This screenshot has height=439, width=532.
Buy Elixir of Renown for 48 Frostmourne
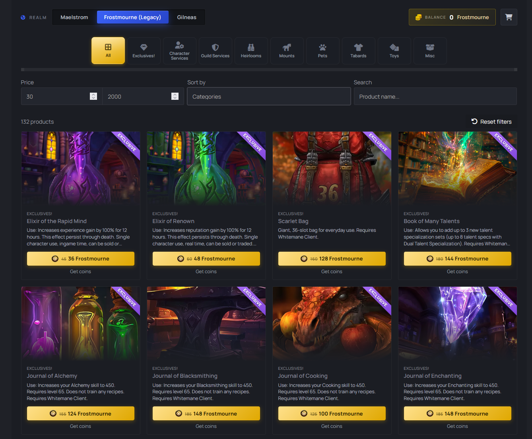pos(206,259)
